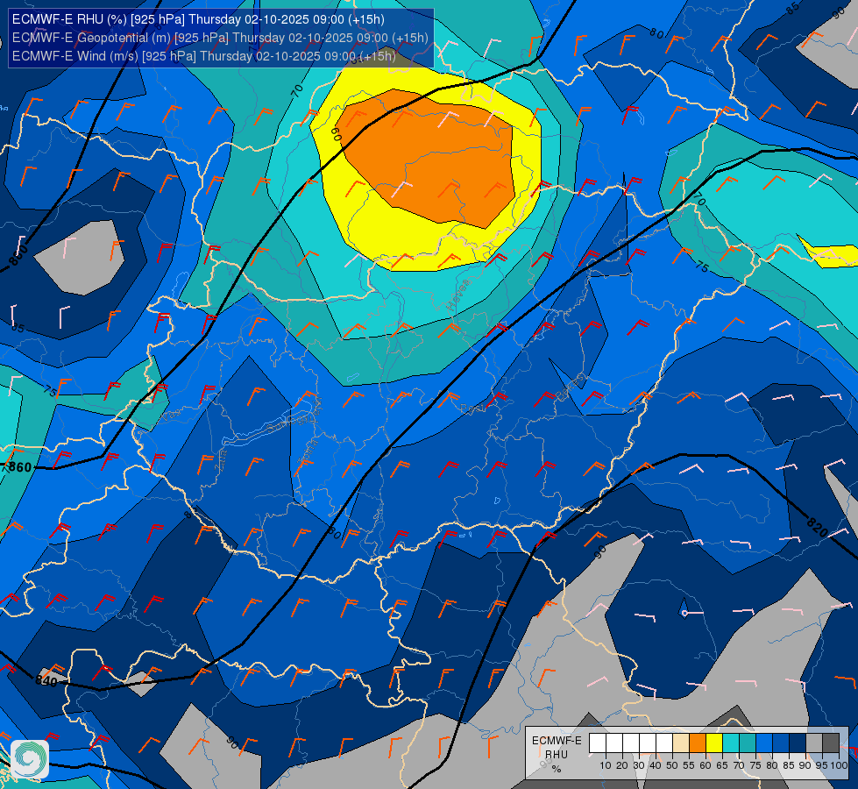Click the 840 geopotential contour label

(46, 681)
